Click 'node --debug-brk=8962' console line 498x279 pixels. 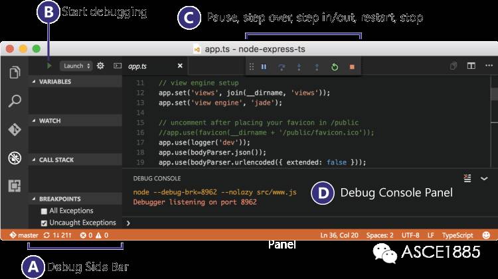(x=214, y=192)
